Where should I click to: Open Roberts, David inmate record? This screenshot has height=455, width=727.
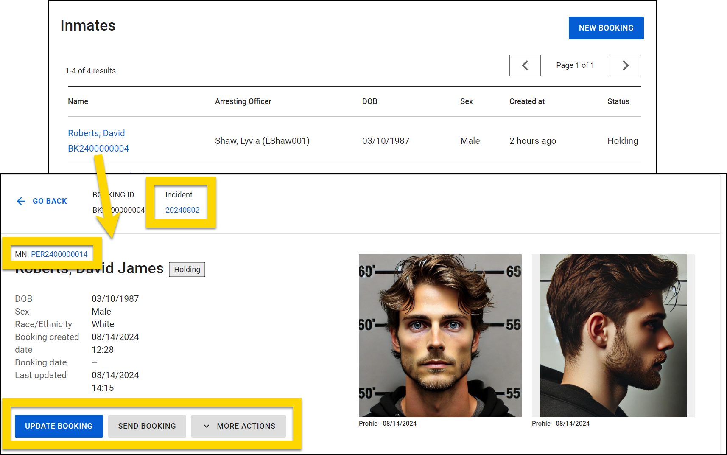click(x=96, y=133)
